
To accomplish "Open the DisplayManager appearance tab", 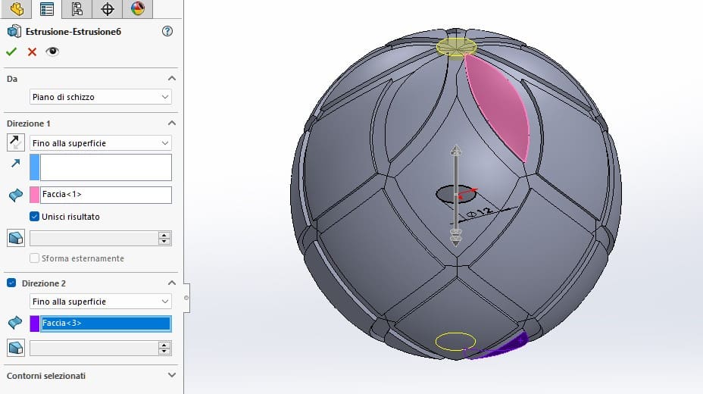I will tap(137, 9).
